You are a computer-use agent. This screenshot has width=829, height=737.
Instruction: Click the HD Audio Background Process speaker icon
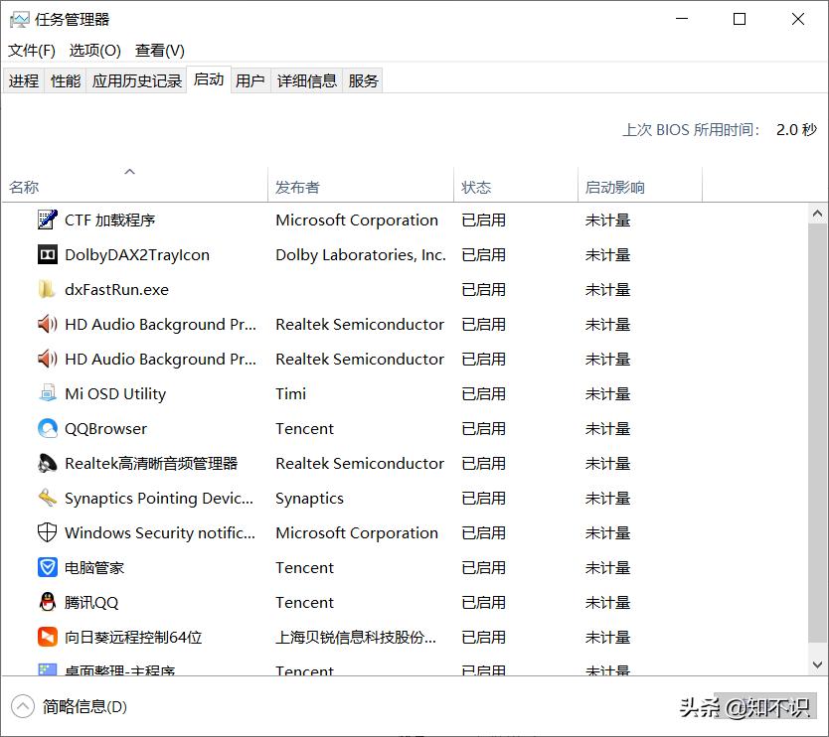pyautogui.click(x=47, y=324)
